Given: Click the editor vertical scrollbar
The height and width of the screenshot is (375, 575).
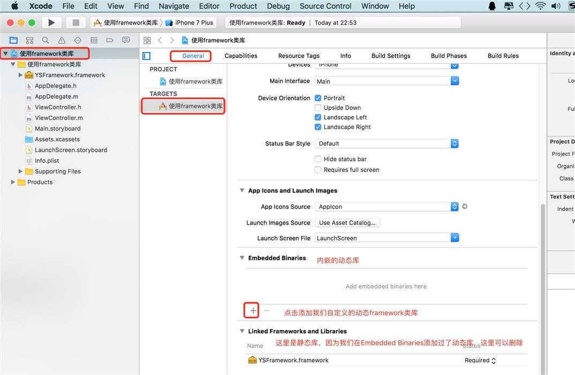Looking at the screenshot, I should coord(543,289).
